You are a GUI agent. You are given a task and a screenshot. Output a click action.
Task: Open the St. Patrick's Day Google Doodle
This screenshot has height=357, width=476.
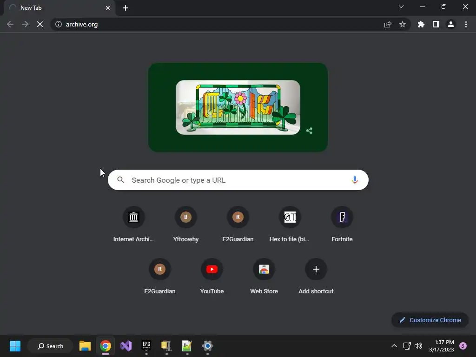pos(238,107)
